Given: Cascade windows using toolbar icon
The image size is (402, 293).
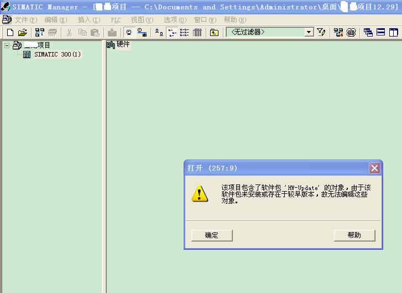Looking at the screenshot, I should (368, 33).
